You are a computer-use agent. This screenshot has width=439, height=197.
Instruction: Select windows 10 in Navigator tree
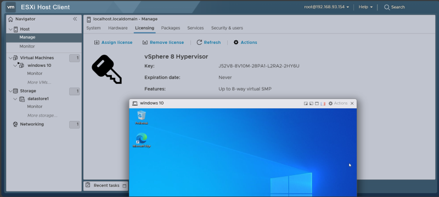(39, 65)
